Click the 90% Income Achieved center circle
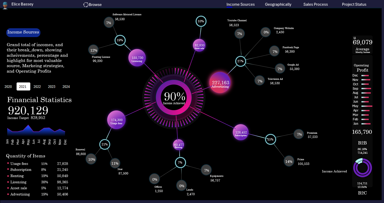Viewport: 384px width, 203px height. coord(174,98)
